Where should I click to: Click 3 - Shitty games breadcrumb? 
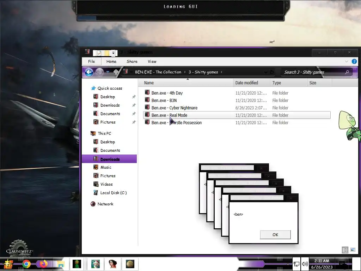(203, 72)
